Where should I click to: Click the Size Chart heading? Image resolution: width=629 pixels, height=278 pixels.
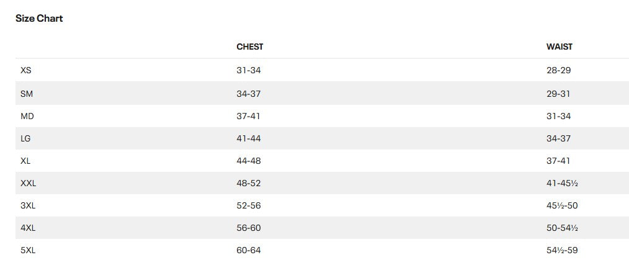point(39,19)
